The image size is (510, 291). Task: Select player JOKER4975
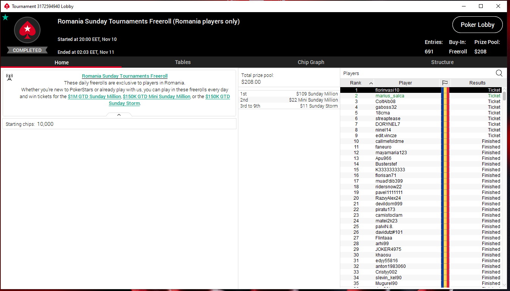click(421, 249)
